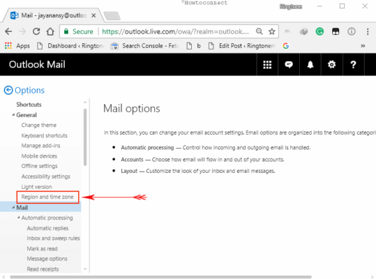Open the Edit Post Ringtone bookmark

[241, 45]
